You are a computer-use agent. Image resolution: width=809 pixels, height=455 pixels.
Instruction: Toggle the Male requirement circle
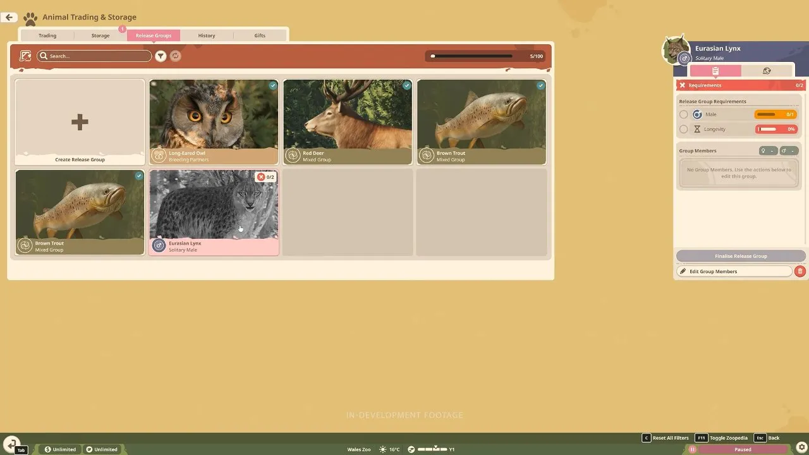pyautogui.click(x=683, y=114)
